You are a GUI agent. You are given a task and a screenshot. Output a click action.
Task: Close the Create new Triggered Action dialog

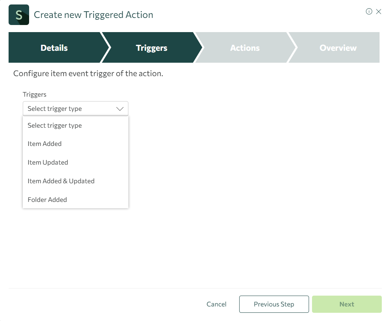379,12
